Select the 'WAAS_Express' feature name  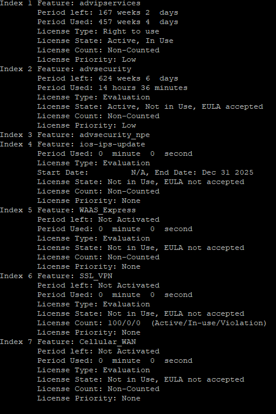108,211
